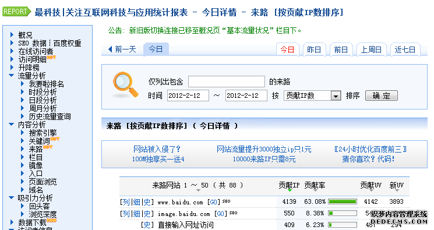Open SEO 数据 百度权重 sidebar item
The width and height of the screenshot is (434, 230).
click(x=50, y=43)
